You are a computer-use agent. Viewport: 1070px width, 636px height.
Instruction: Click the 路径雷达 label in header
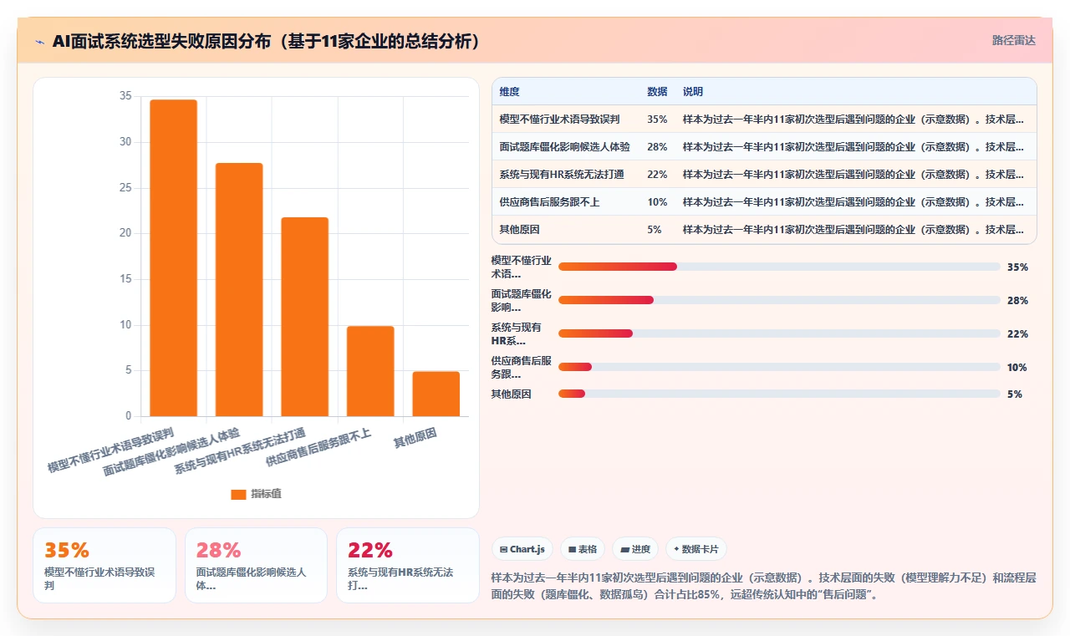click(x=1013, y=40)
